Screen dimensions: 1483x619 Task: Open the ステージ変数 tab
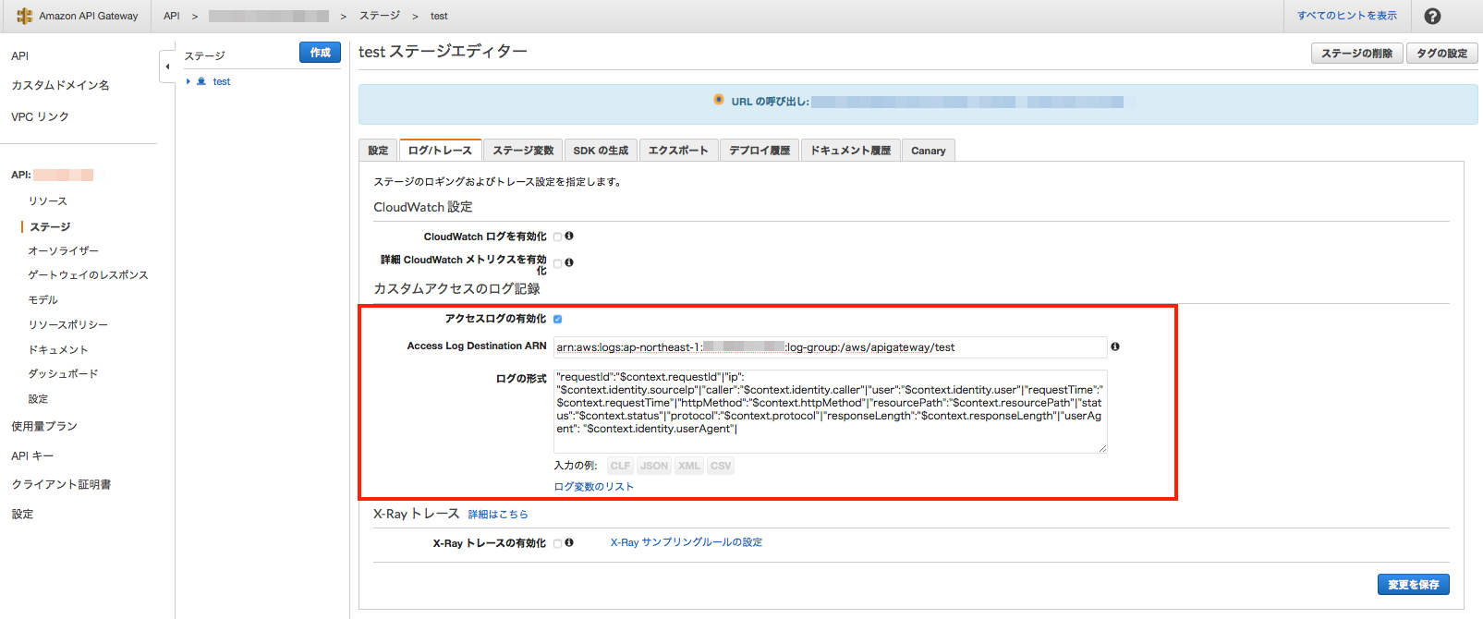[523, 151]
